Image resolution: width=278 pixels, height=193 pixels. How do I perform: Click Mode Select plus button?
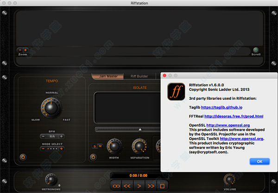[61, 148]
